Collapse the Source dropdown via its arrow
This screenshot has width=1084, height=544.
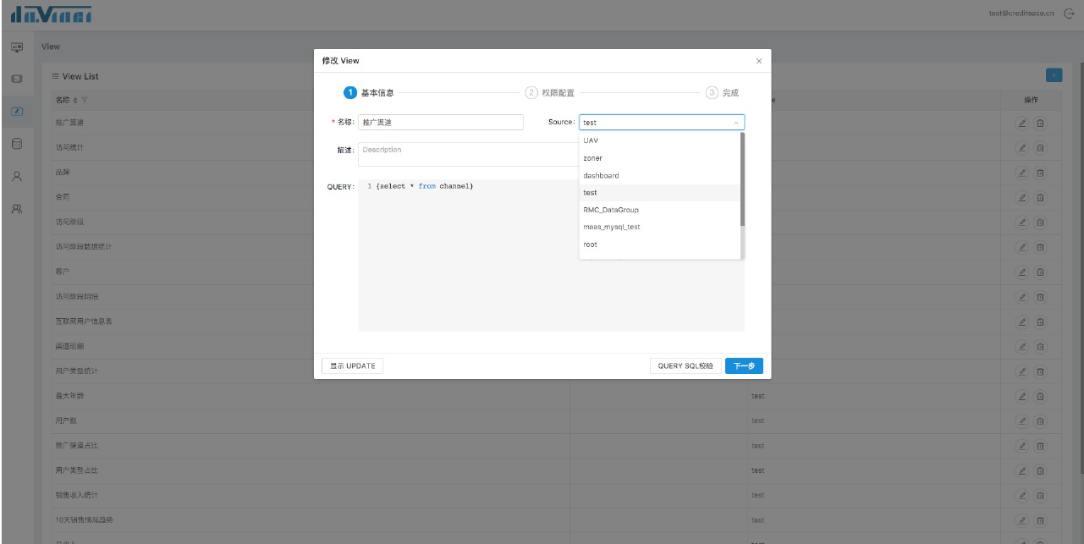735,123
